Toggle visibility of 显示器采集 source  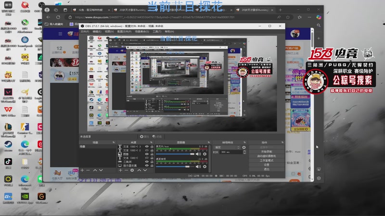coord(147,166)
